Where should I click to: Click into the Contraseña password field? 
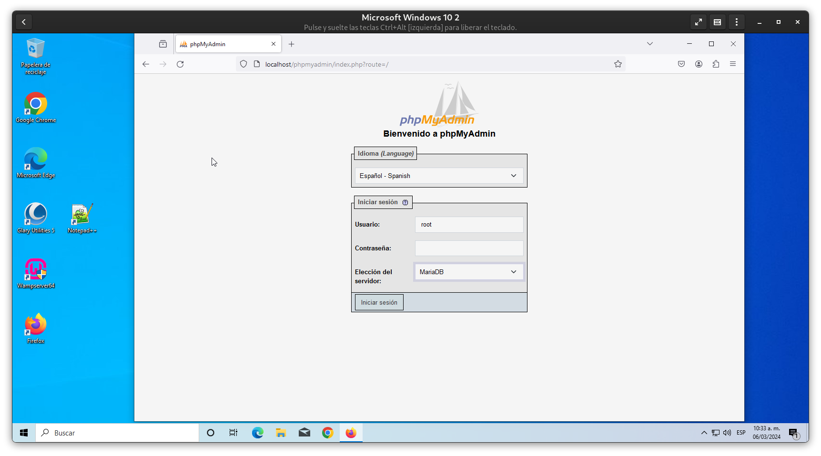469,248
